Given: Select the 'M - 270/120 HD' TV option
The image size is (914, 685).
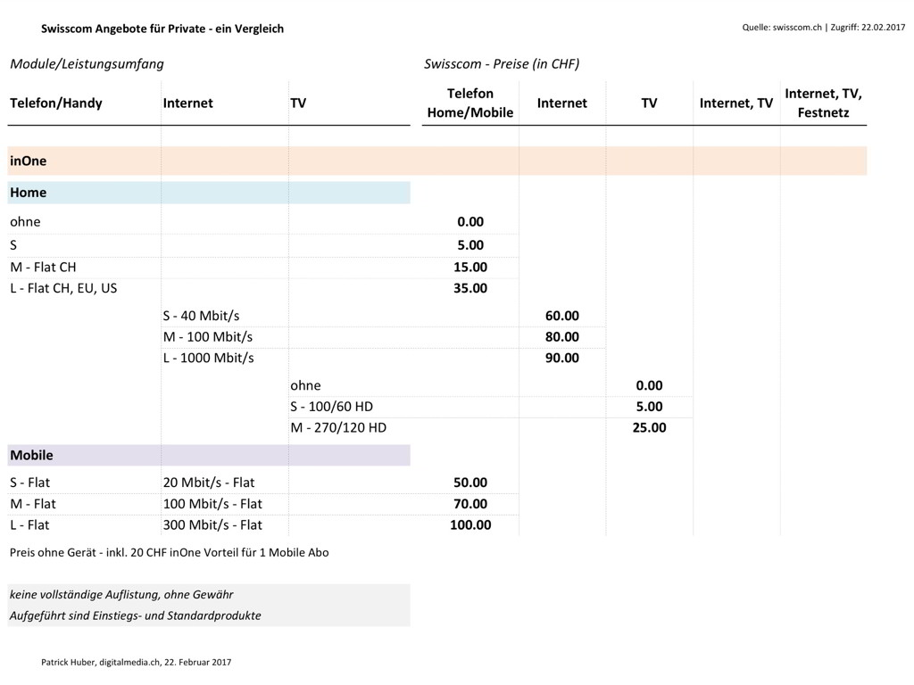Looking at the screenshot, I should coord(338,427).
